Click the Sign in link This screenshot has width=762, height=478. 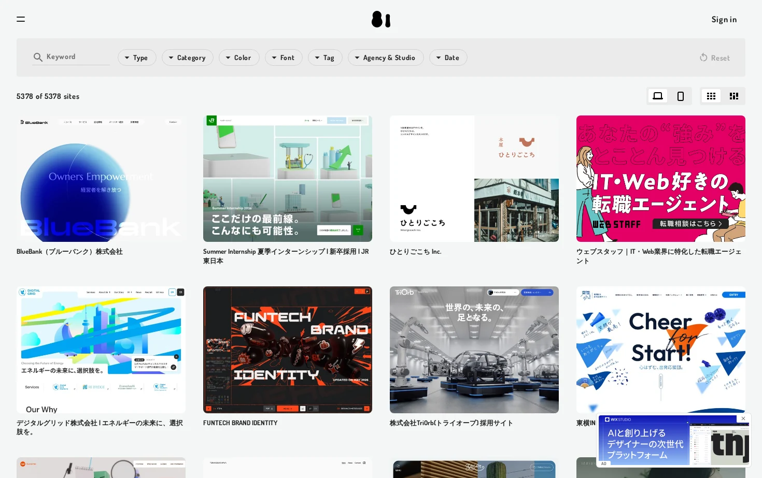click(724, 19)
